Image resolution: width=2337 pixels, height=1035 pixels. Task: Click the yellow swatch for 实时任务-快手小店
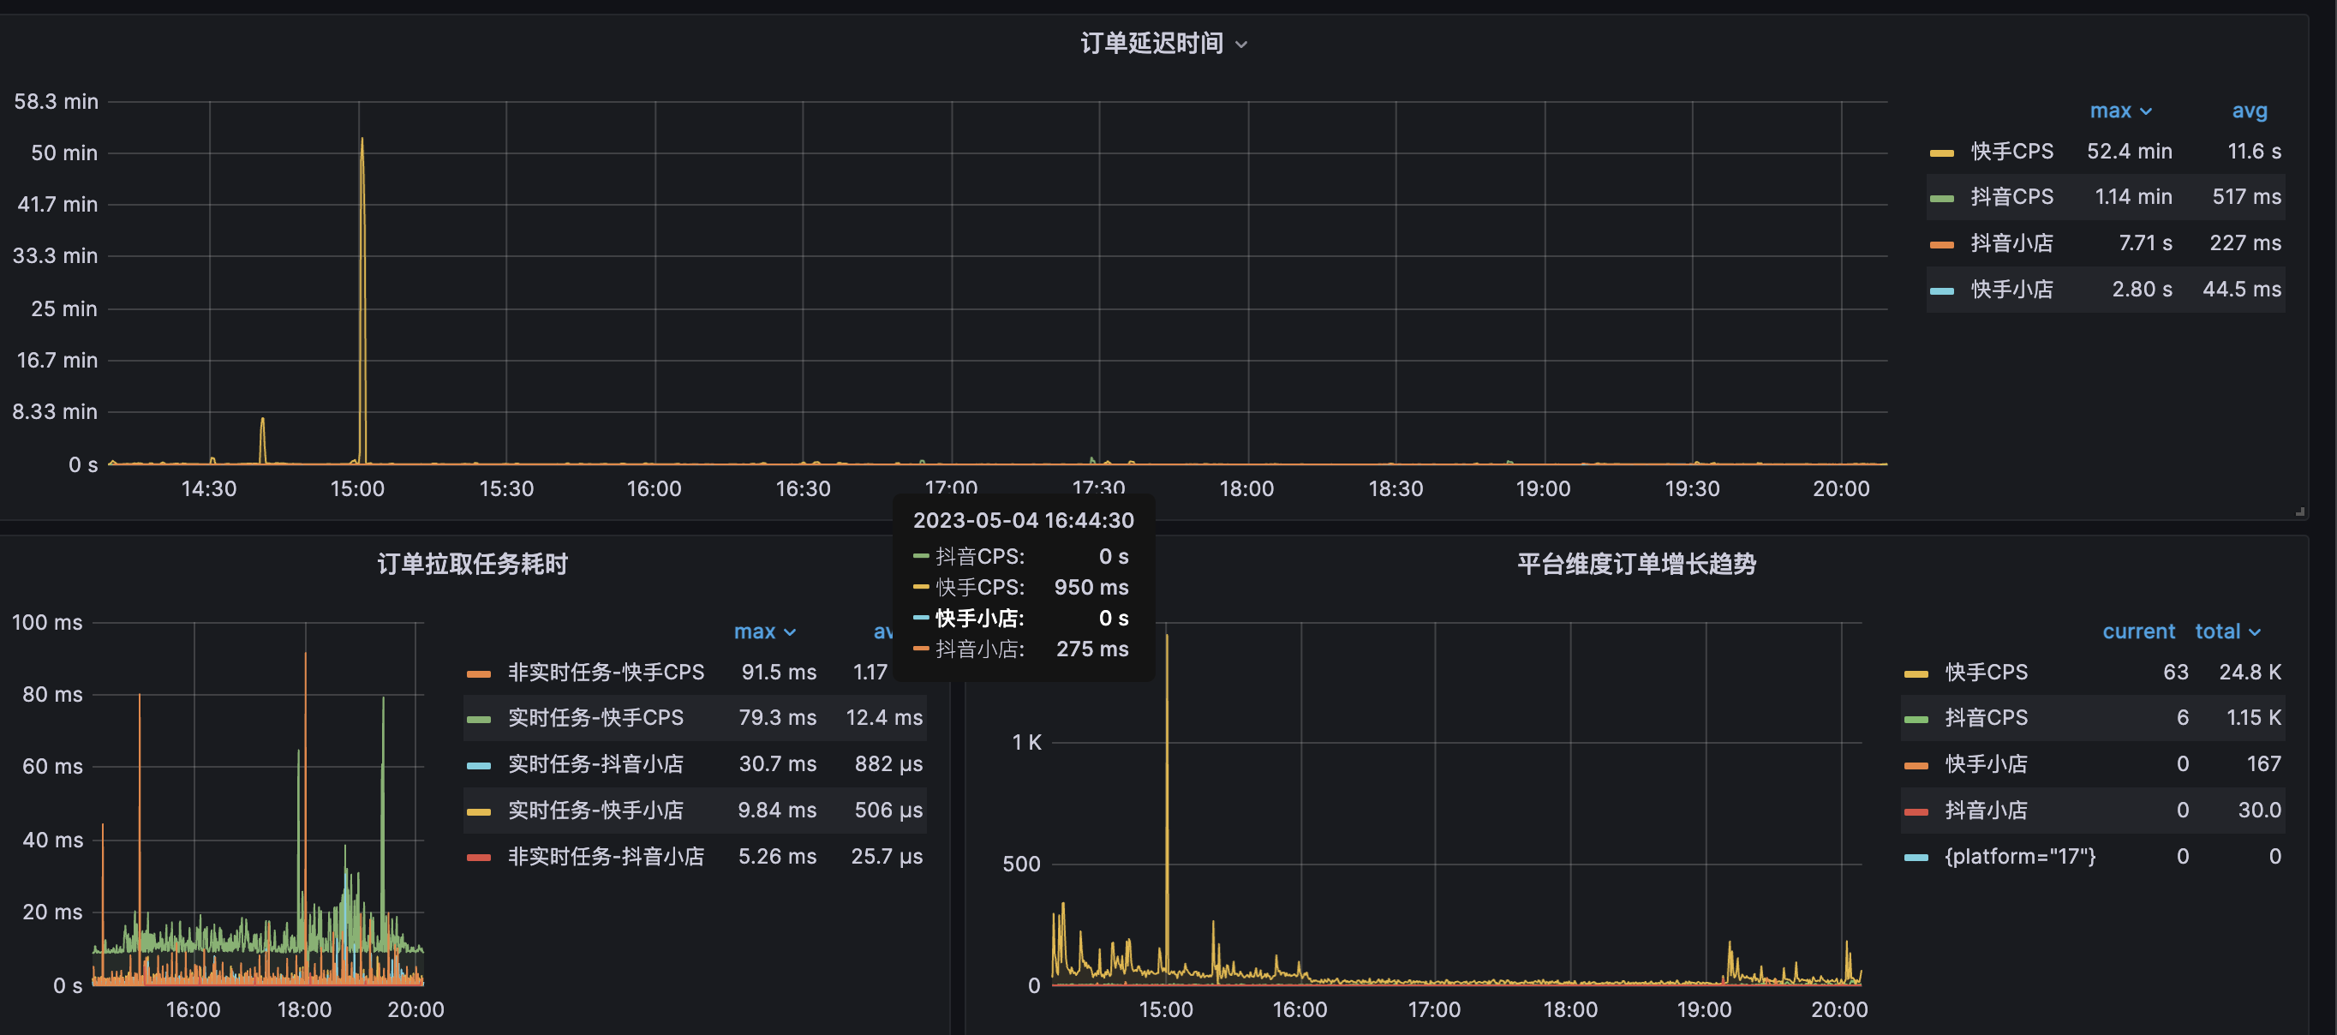[x=478, y=811]
